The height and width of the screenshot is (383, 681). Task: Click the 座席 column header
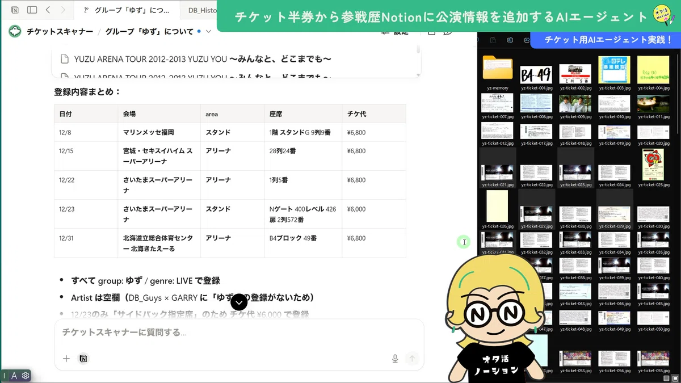(304, 114)
